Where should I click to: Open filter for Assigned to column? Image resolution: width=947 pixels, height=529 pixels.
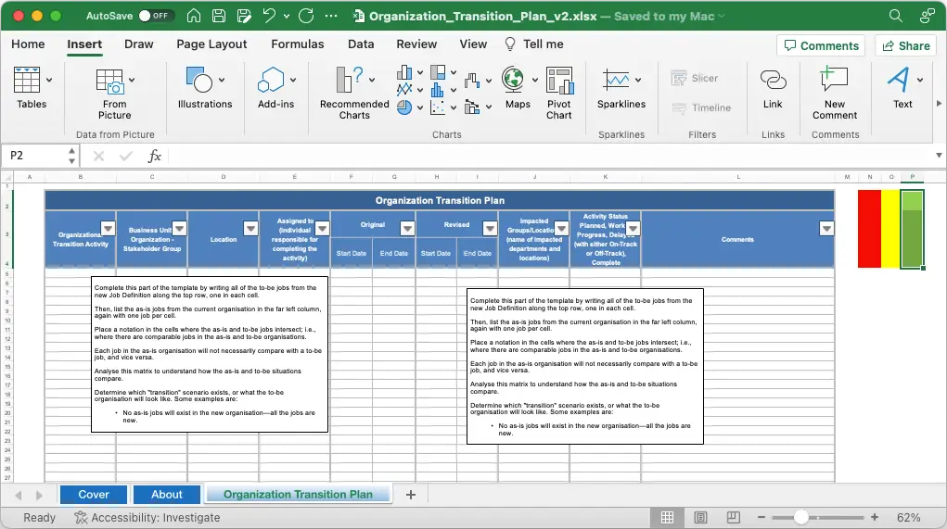[x=322, y=228]
